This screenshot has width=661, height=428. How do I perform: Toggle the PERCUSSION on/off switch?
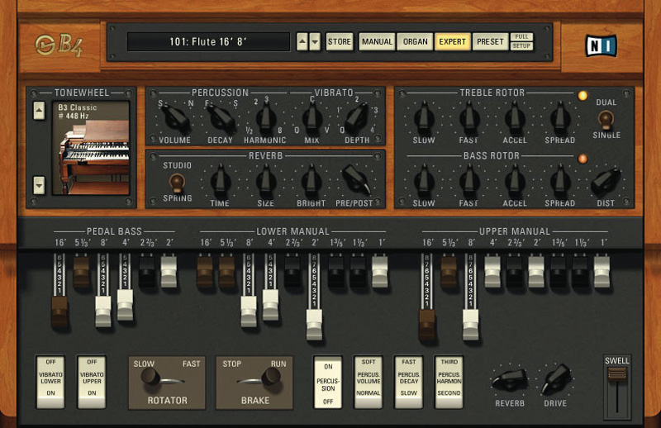click(328, 382)
